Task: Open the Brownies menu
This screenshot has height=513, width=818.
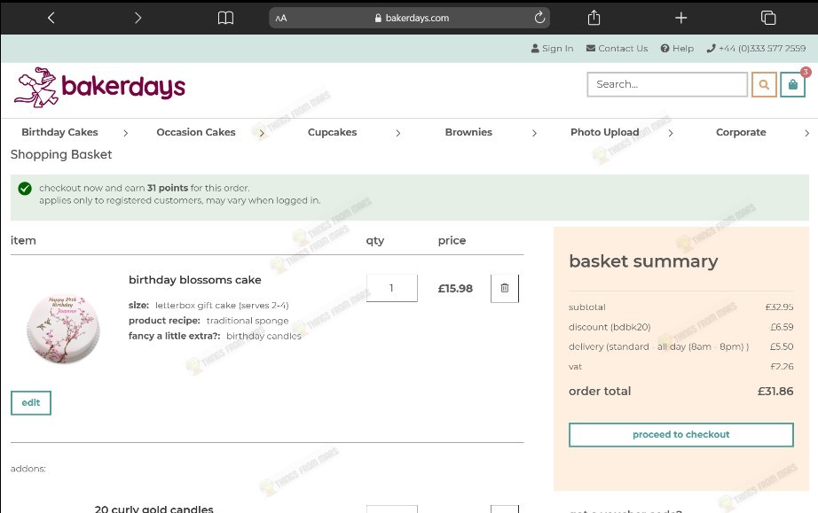Action: (x=468, y=132)
